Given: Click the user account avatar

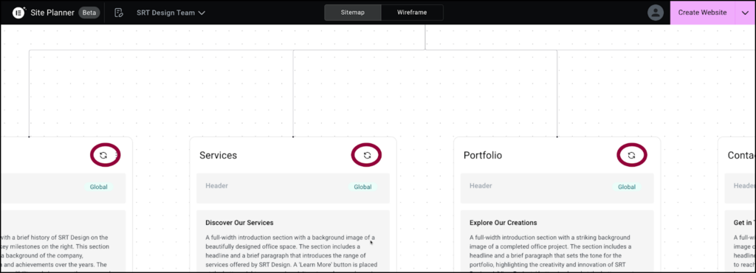Looking at the screenshot, I should click(x=656, y=13).
